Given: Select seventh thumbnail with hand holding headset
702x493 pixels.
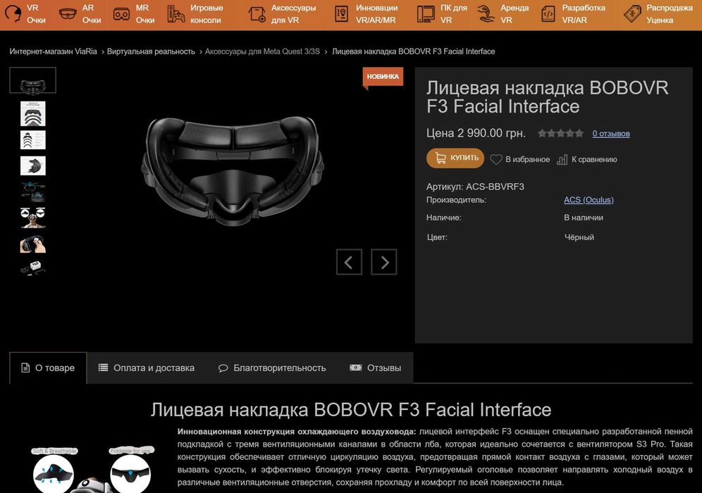Looking at the screenshot, I should (x=32, y=244).
